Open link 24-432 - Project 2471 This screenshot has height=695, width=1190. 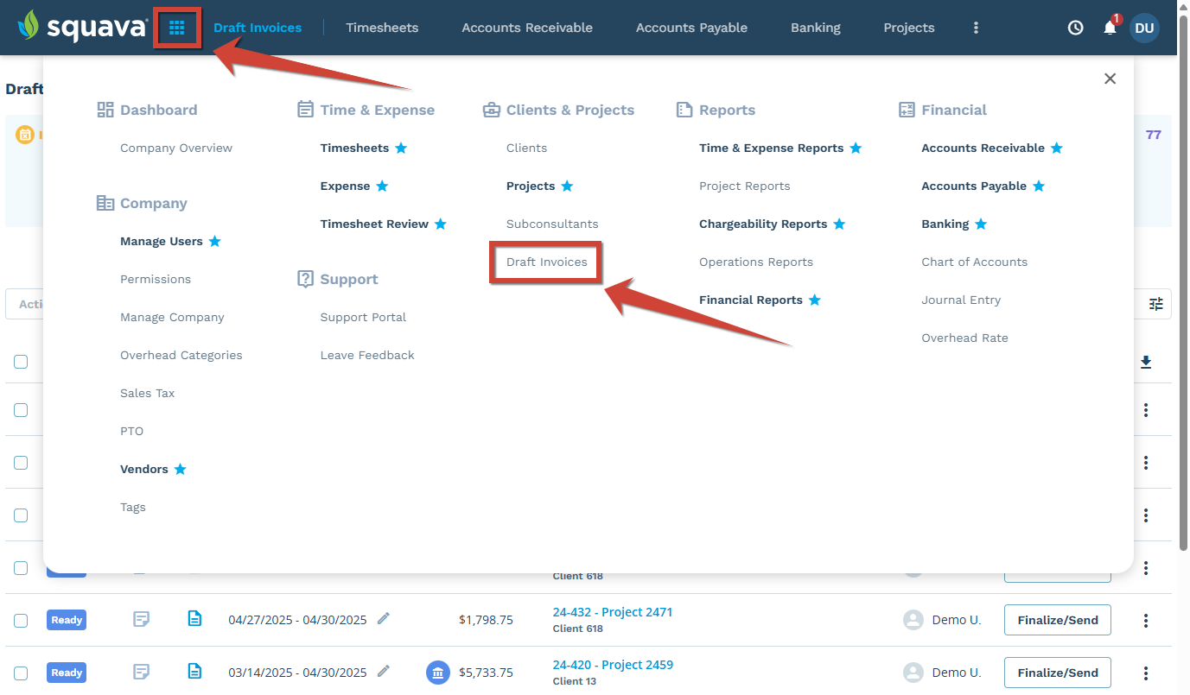coord(613,612)
